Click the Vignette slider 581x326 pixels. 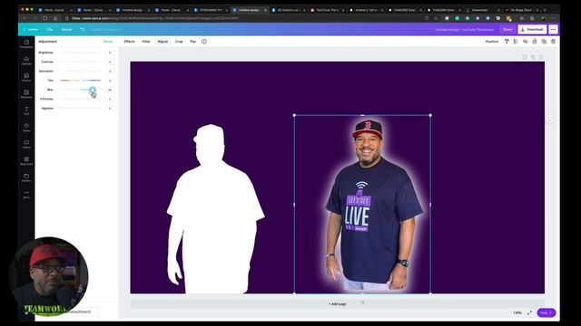81,109
